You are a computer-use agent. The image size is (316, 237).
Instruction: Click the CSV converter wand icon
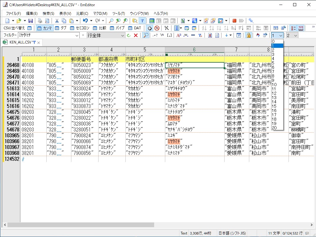166,28
